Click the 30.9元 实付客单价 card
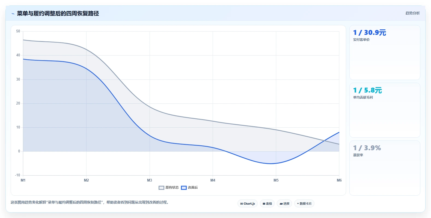 point(385,53)
